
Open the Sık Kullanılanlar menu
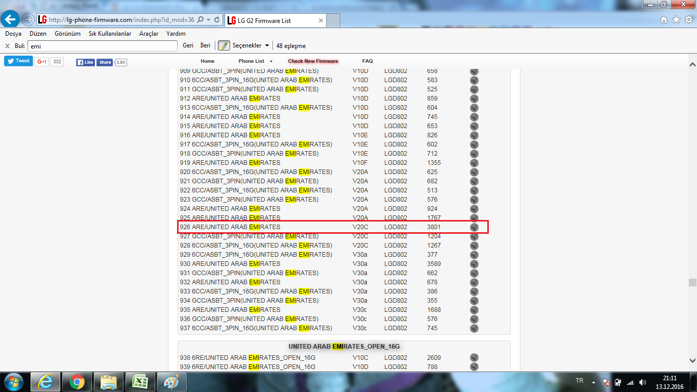coord(110,34)
